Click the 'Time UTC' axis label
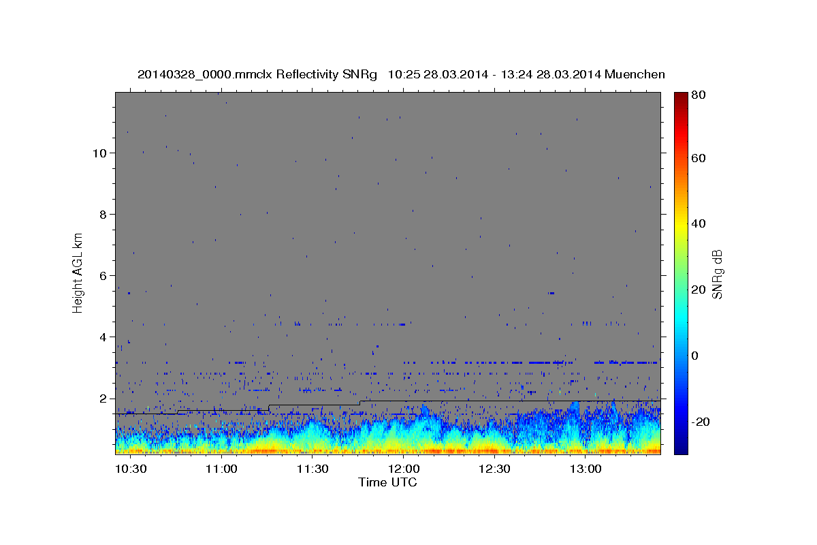This screenshot has height=545, width=817. 387,482
